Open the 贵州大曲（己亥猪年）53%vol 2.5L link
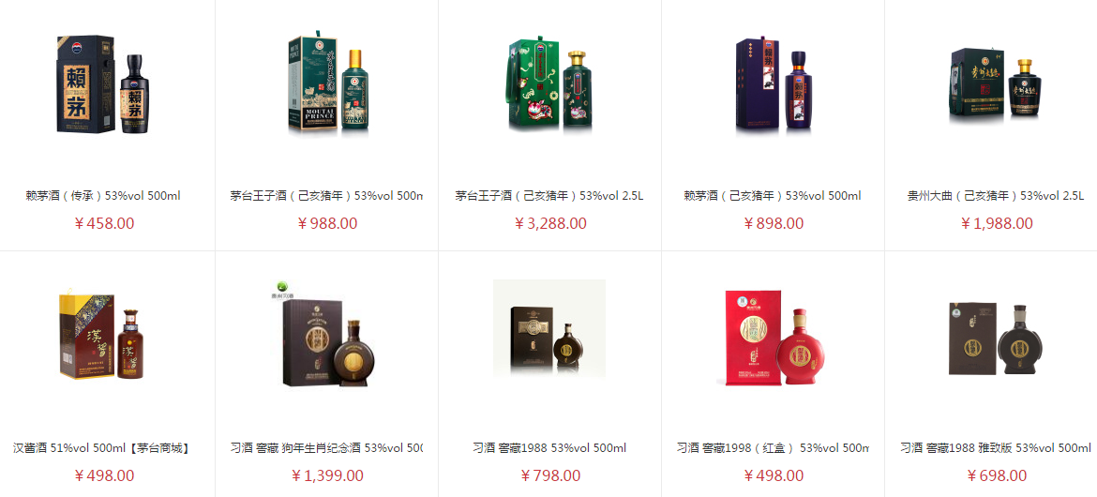This screenshot has height=497, width=1097. click(997, 196)
